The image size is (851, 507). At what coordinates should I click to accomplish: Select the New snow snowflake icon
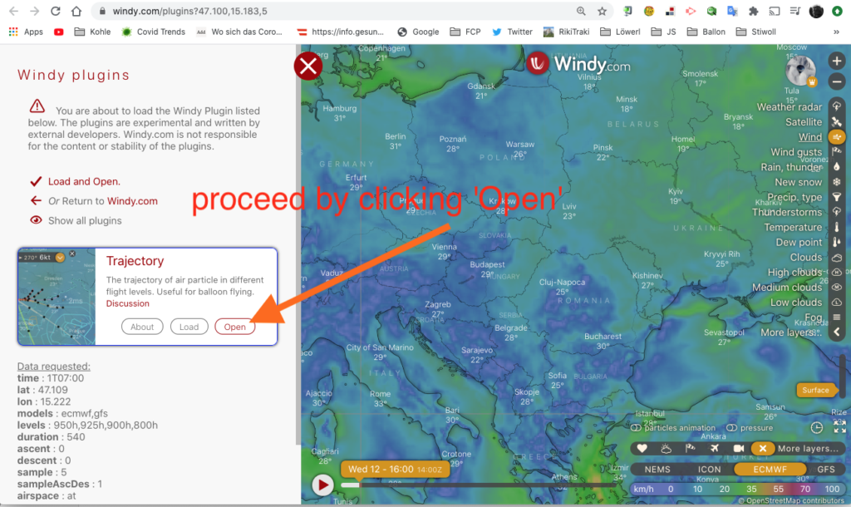837,182
